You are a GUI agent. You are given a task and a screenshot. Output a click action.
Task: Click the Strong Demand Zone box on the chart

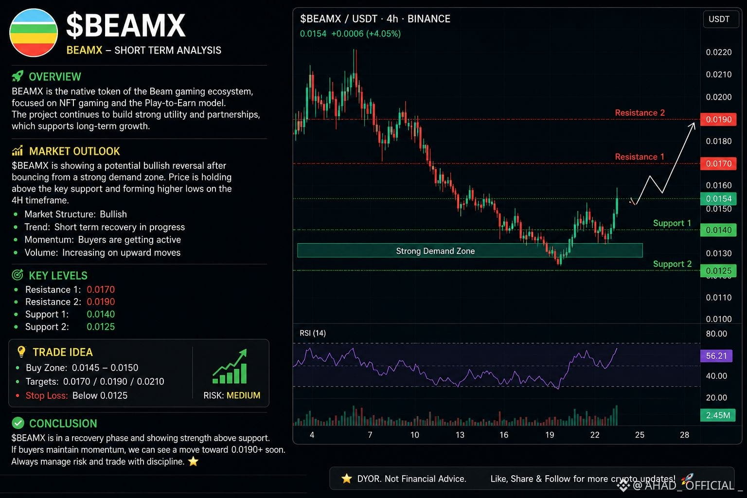[470, 250]
